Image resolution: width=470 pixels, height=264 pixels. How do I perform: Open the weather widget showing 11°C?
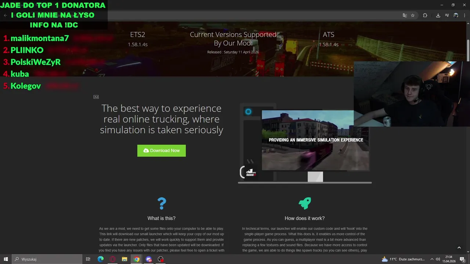pos(403,259)
